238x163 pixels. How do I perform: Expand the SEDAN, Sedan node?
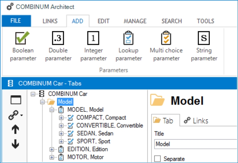61,133
